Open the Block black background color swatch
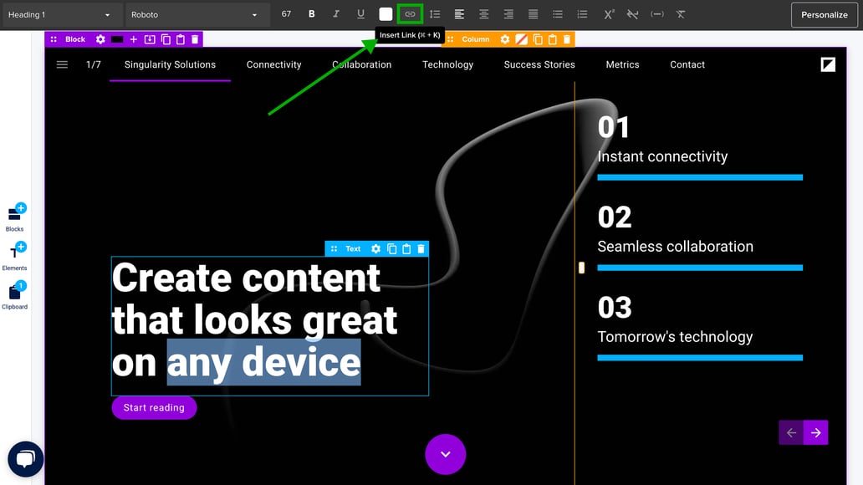The image size is (863, 485). [x=117, y=39]
